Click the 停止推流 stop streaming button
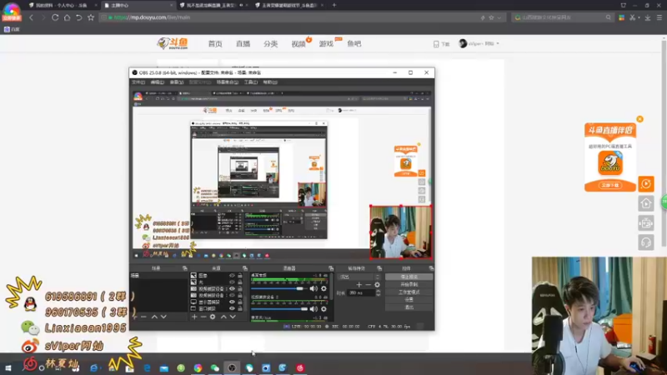Image resolution: width=667 pixels, height=375 pixels. point(409,277)
